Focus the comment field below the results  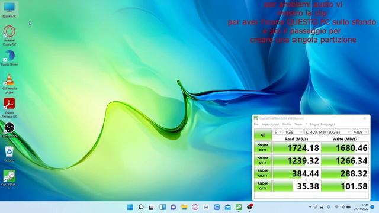[311, 196]
